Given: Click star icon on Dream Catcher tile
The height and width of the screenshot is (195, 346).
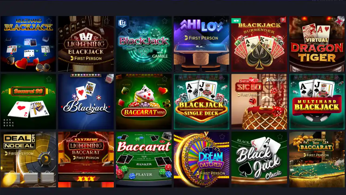Looking at the screenshot, I should pyautogui.click(x=222, y=136).
